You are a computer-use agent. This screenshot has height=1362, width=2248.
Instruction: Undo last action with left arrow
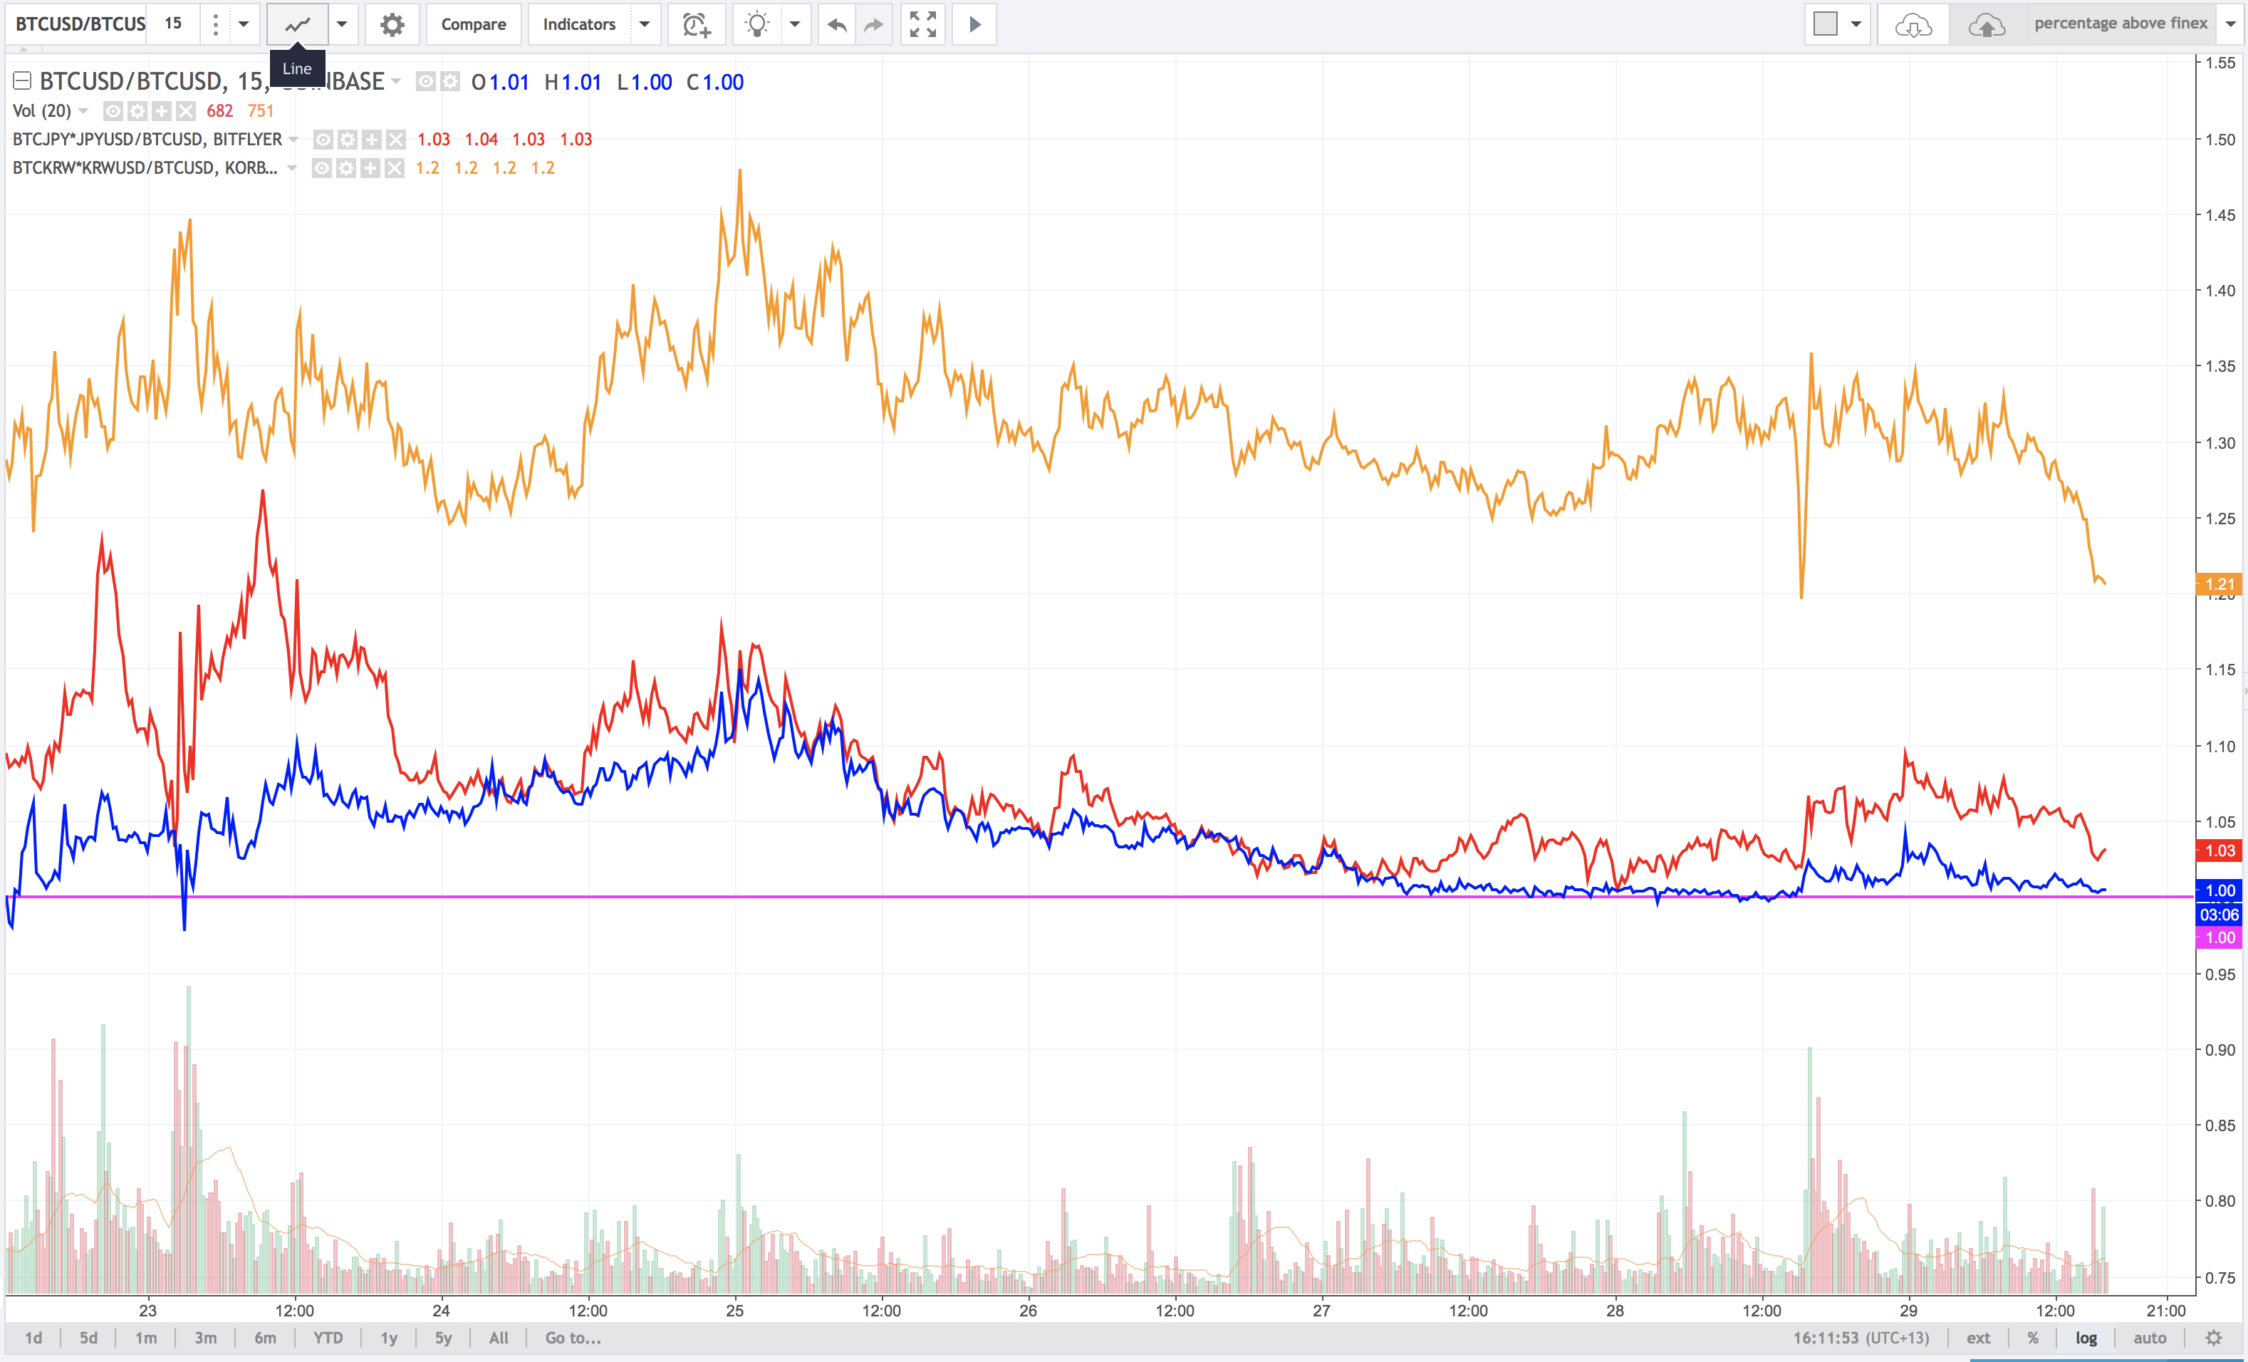(837, 25)
